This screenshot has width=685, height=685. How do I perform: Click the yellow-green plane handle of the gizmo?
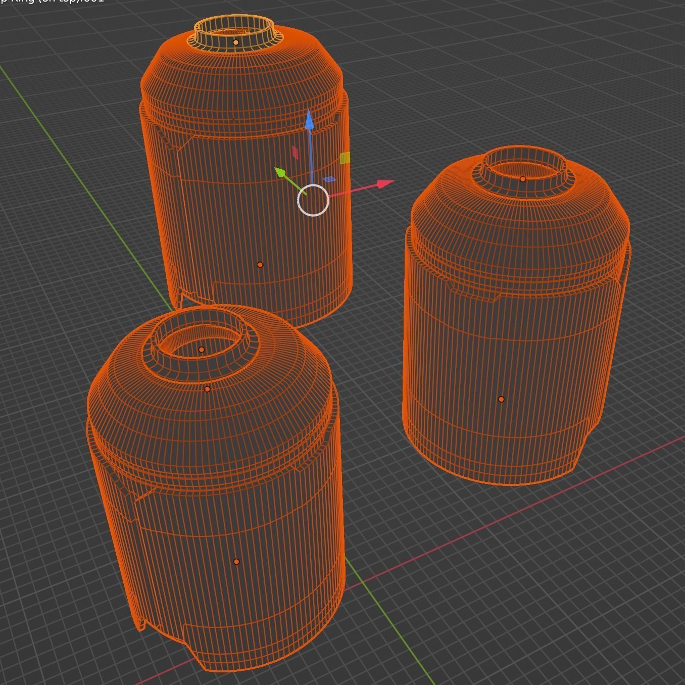click(345, 158)
